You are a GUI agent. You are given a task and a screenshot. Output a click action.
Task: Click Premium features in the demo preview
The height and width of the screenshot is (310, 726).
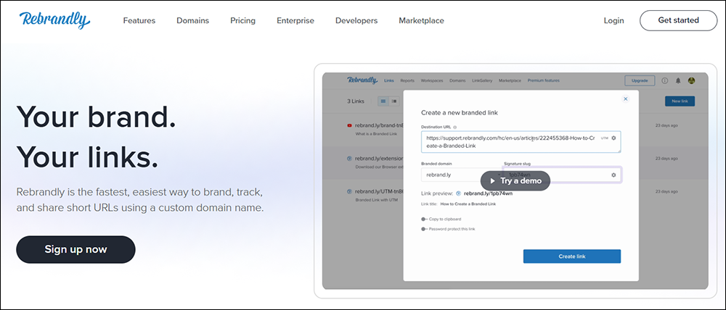tap(544, 80)
